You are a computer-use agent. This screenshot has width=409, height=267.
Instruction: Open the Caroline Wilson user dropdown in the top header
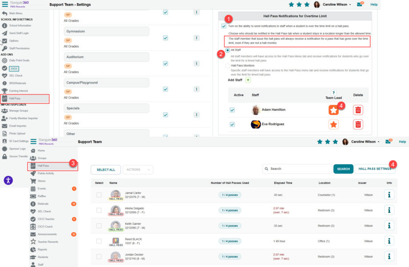pos(337,4)
